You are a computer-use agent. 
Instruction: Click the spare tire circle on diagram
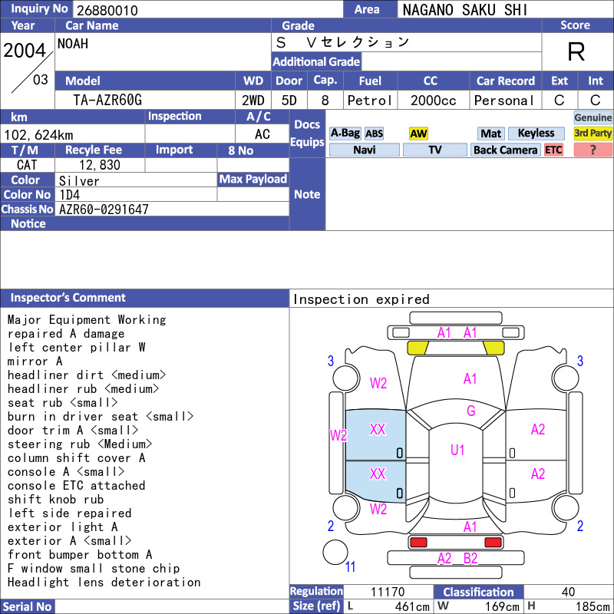click(x=335, y=552)
